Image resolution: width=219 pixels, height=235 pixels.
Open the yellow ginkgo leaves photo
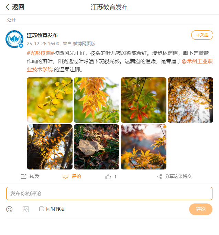50,100
